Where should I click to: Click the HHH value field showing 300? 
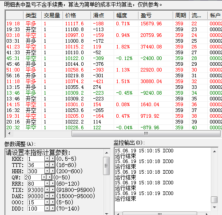pyautogui.click(x=36, y=171)
